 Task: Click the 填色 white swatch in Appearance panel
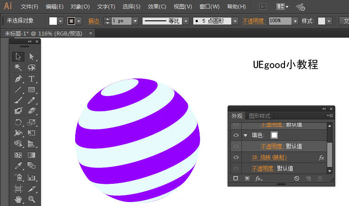click(x=274, y=135)
